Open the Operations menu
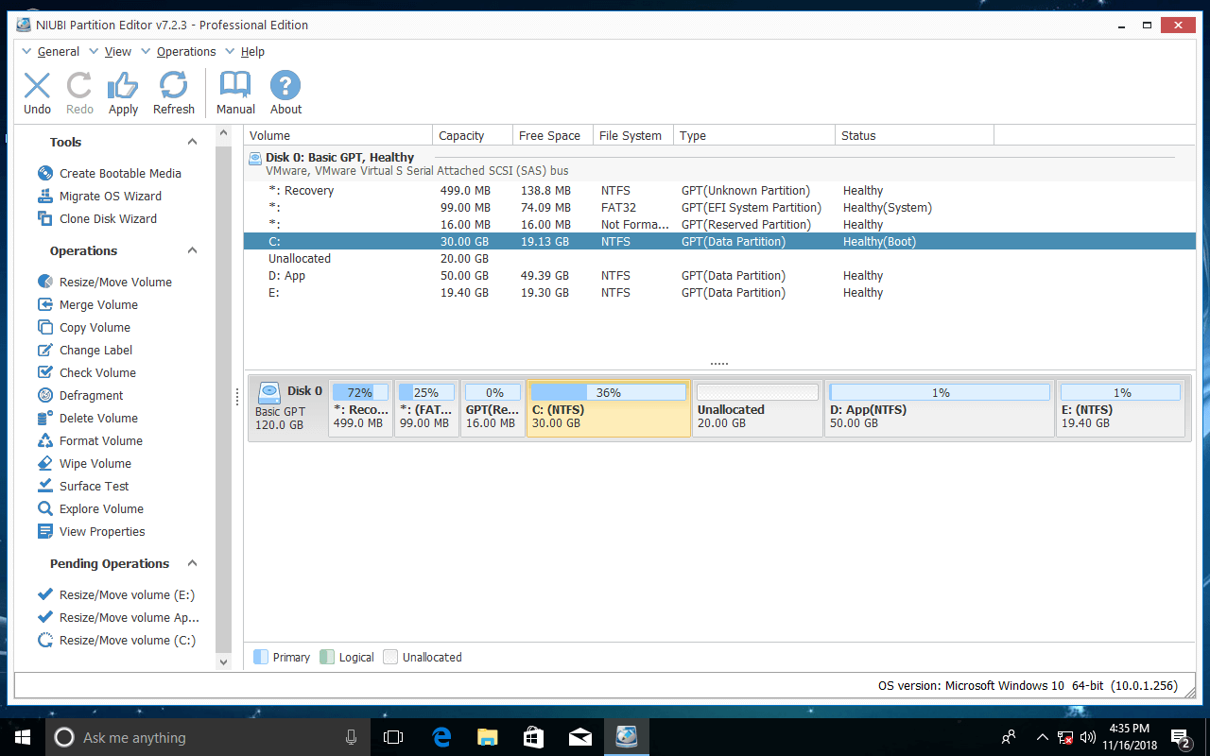 tap(186, 51)
